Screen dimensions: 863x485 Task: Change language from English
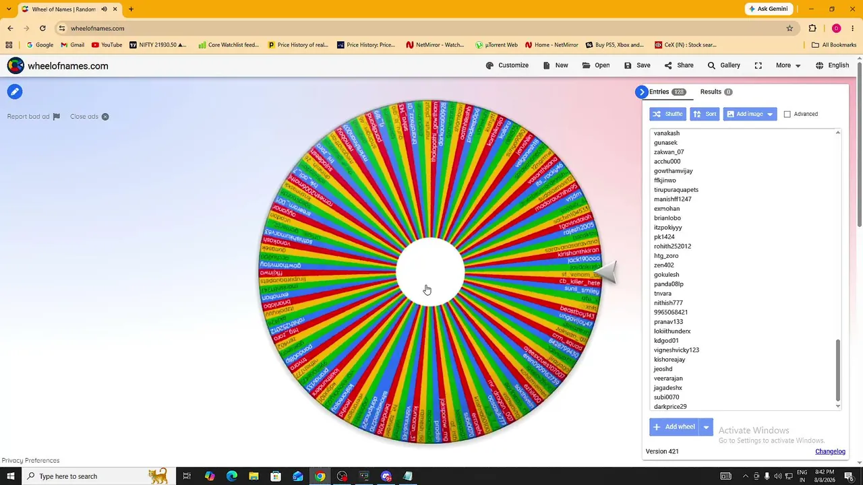[x=832, y=65]
